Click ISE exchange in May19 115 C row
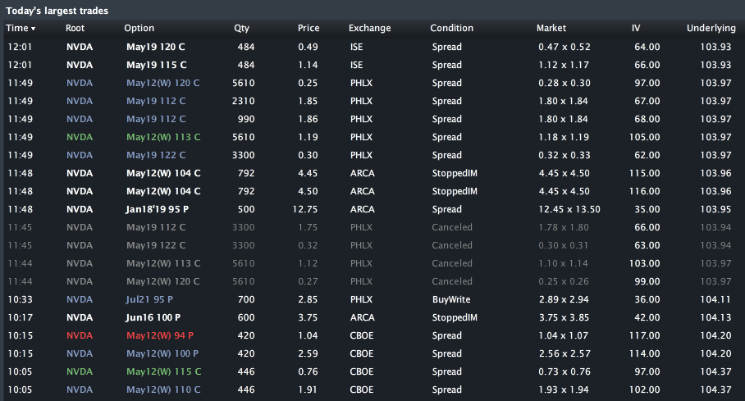Image resolution: width=745 pixels, height=401 pixels. coord(356,65)
